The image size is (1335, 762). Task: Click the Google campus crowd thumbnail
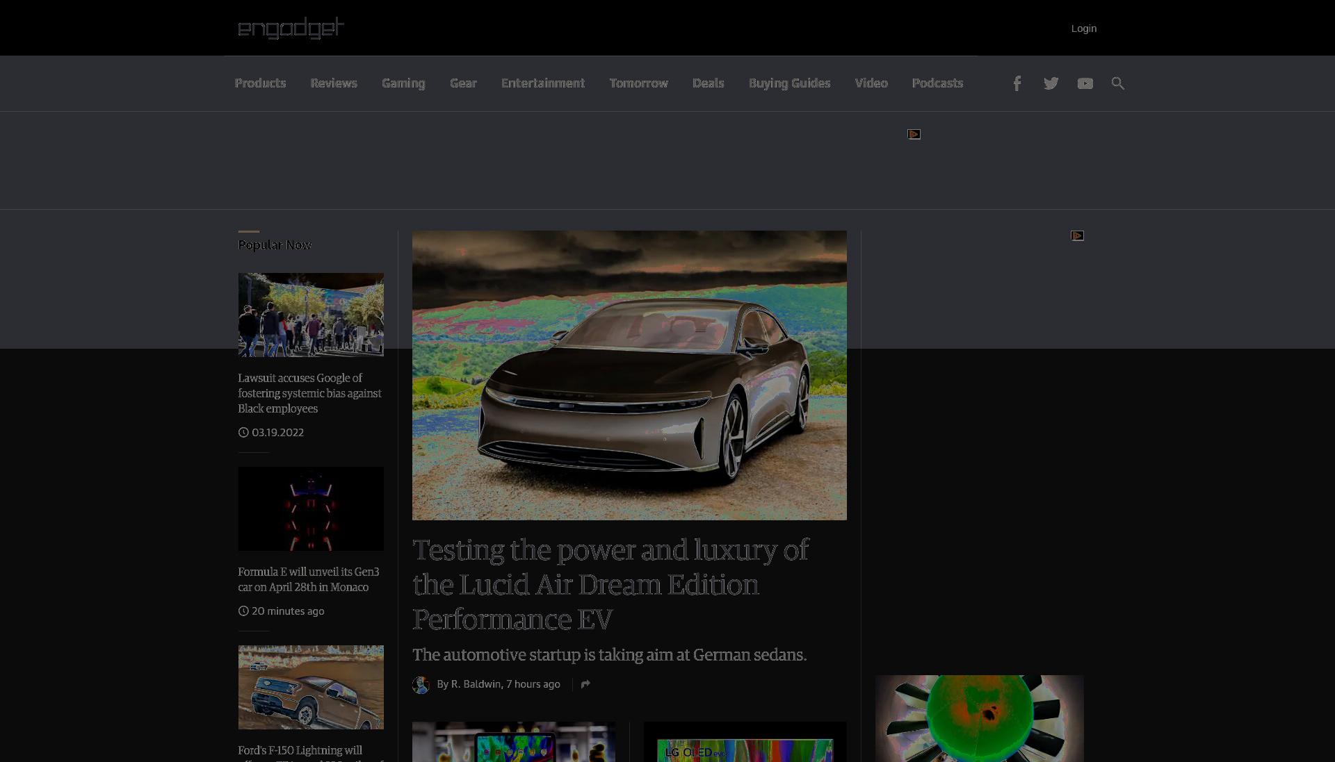click(x=311, y=315)
